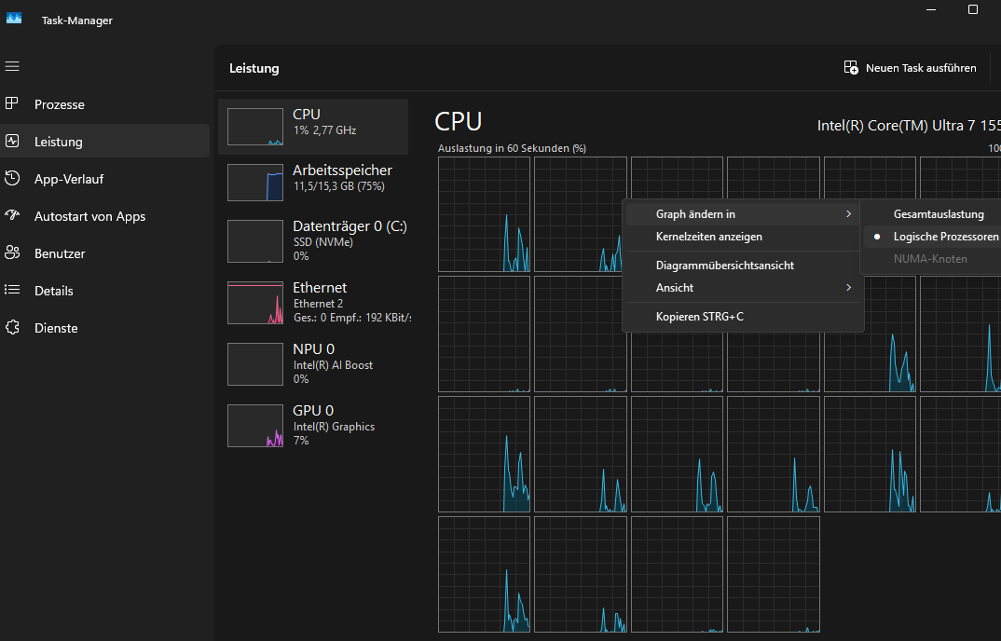Click the Prozesse sidebar icon
Viewport: 1001px width, 641px height.
tap(12, 103)
